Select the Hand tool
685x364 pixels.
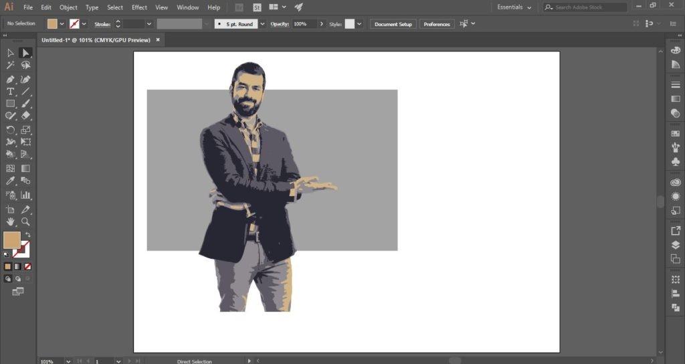[11, 221]
